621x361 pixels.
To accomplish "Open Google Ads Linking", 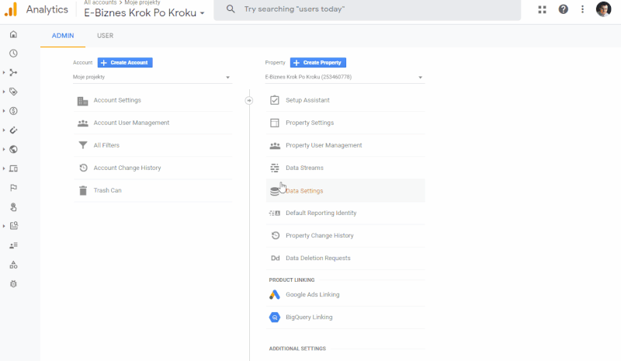I will pyautogui.click(x=312, y=295).
